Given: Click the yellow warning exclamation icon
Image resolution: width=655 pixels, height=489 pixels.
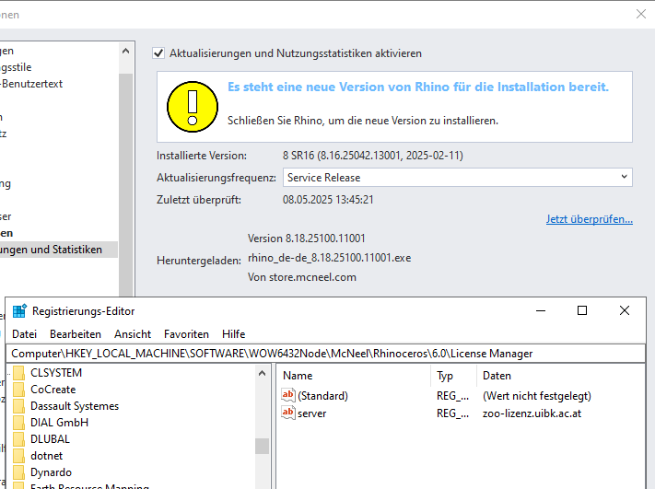Looking at the screenshot, I should coord(193,107).
